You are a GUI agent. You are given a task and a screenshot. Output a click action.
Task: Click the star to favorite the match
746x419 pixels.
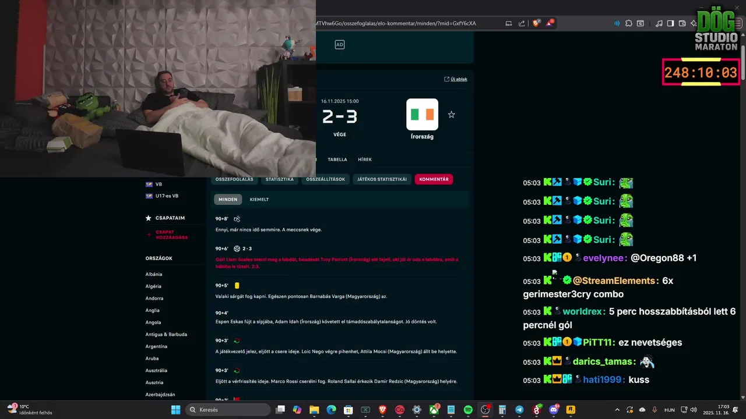click(x=451, y=115)
